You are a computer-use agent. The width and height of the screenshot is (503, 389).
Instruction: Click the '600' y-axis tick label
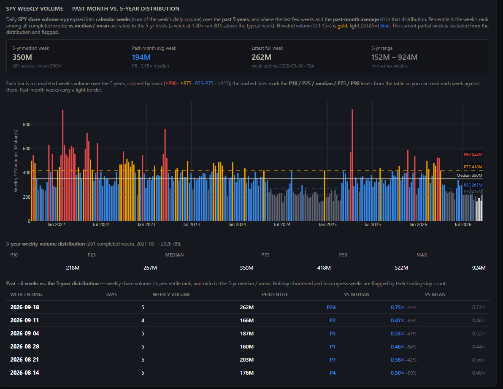click(x=27, y=149)
